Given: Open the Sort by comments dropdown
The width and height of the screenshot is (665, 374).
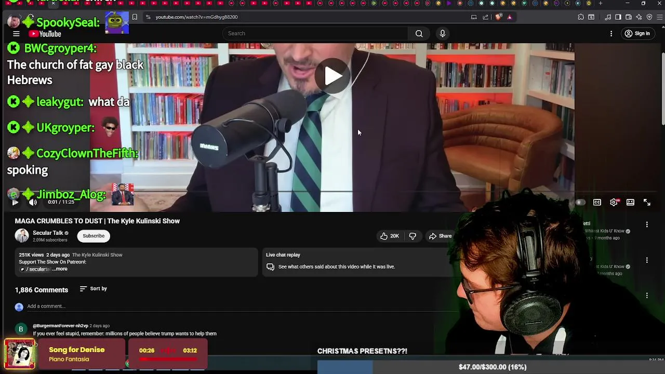Looking at the screenshot, I should click(x=93, y=289).
